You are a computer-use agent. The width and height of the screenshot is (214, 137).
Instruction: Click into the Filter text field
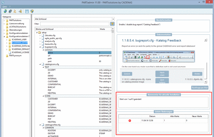(x=75, y=24)
